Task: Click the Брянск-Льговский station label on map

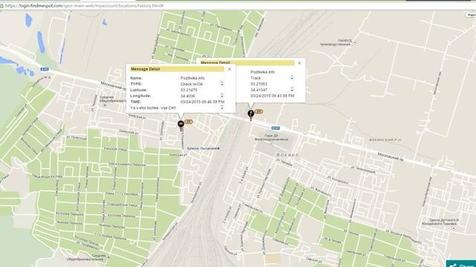Action: [x=202, y=148]
